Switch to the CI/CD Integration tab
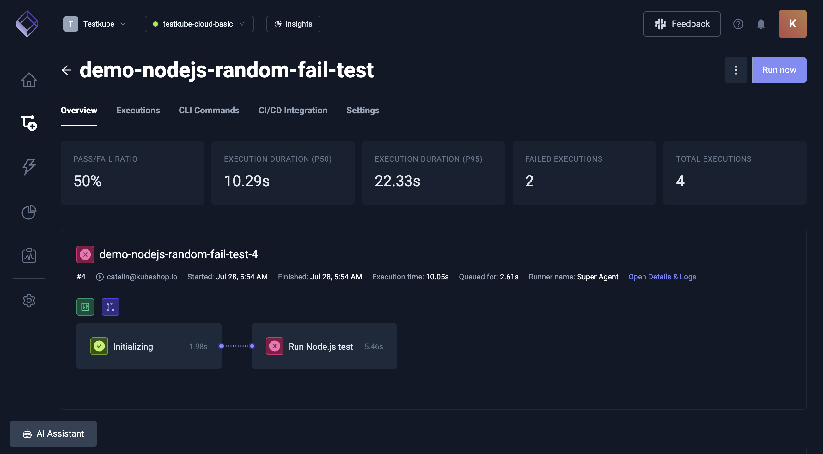The height and width of the screenshot is (454, 823). [293, 110]
